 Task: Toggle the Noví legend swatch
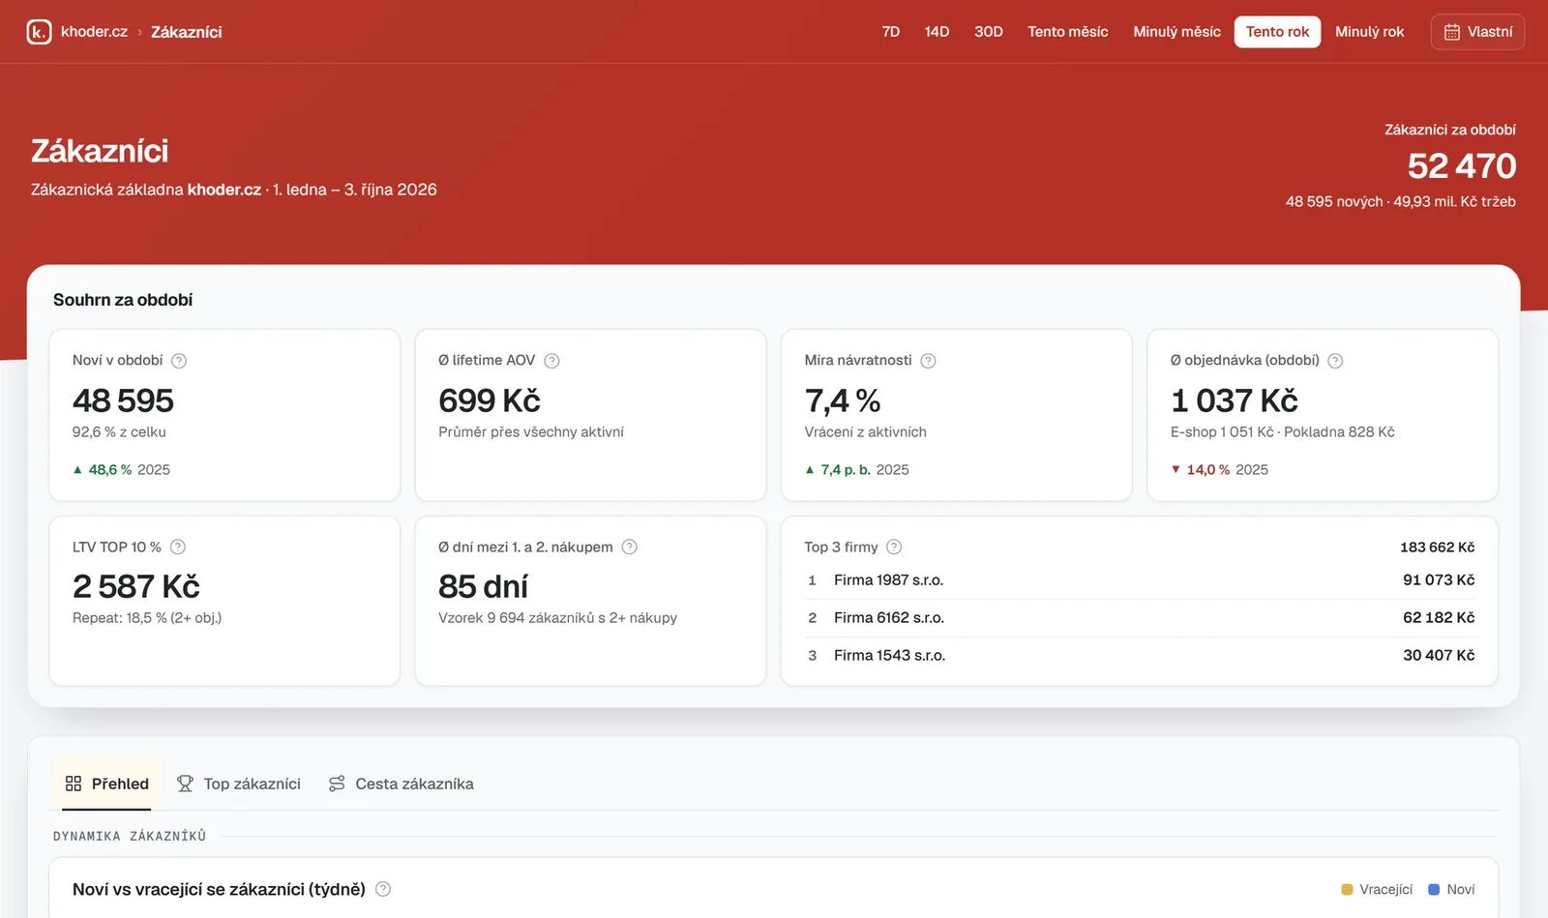click(x=1434, y=890)
